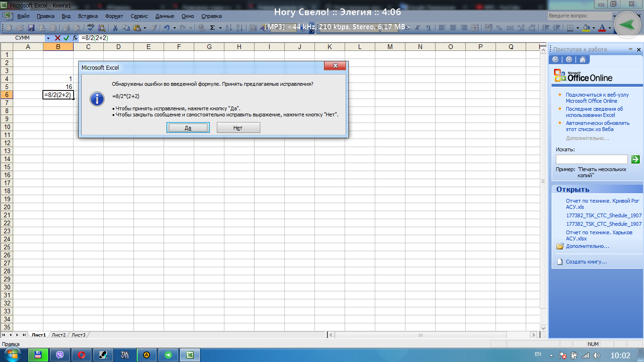Viewport: 644px width, 362px height.
Task: Open the Font Color dropdown arrow
Action: click(x=610, y=28)
